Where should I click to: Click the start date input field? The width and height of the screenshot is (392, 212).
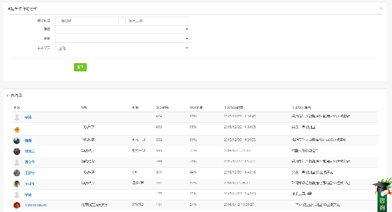coord(87,21)
